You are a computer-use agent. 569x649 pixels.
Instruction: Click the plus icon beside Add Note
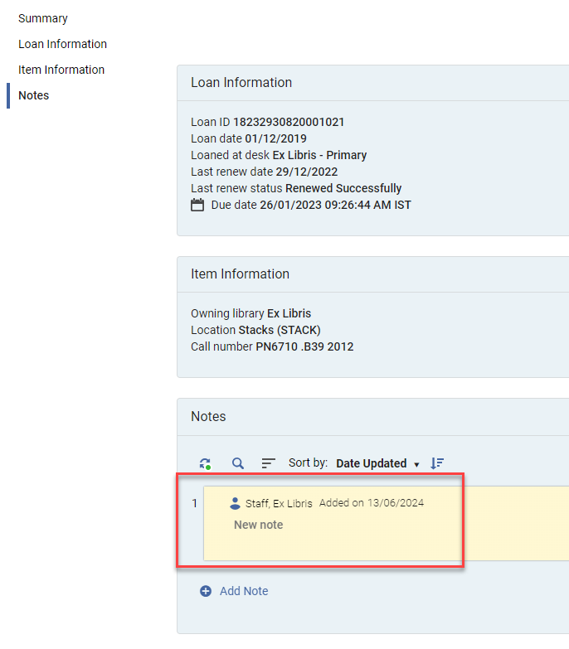[x=206, y=591]
